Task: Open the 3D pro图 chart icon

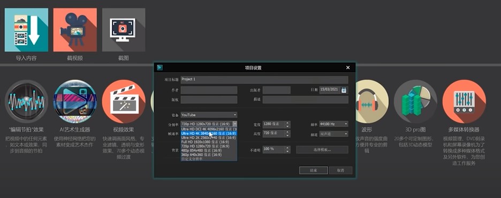Action: tap(415, 102)
